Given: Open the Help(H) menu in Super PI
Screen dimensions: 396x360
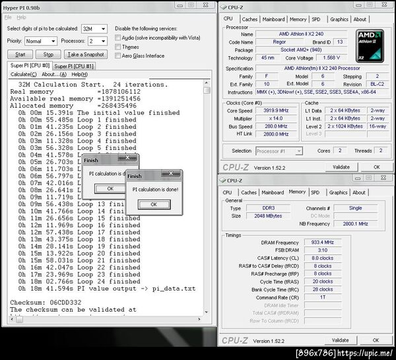Looking at the screenshot, I should click(80, 75).
